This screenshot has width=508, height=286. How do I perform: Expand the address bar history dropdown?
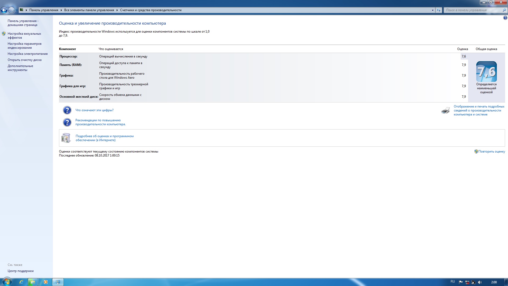[x=433, y=10]
